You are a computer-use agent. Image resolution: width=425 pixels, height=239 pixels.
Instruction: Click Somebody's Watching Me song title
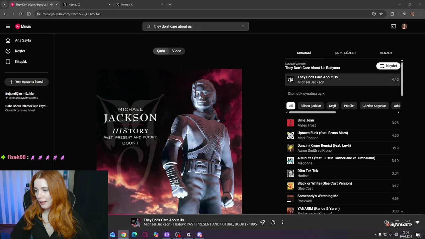(x=318, y=196)
